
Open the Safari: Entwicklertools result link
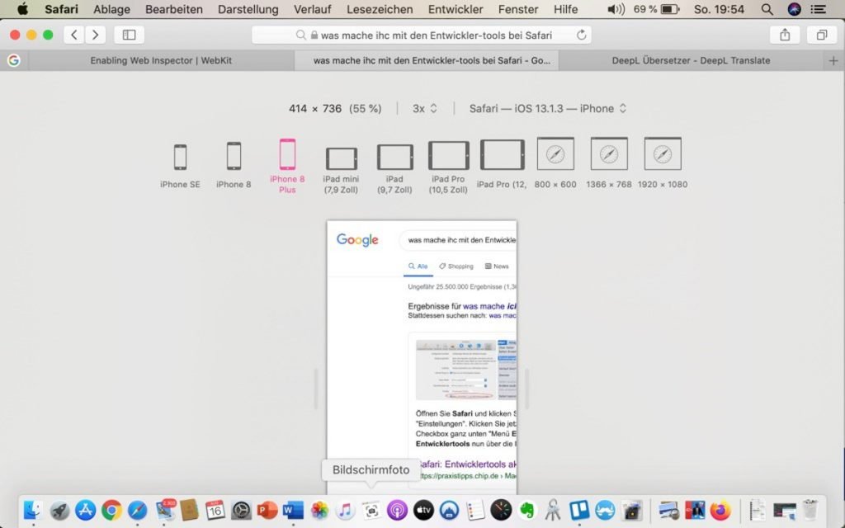tap(467, 464)
